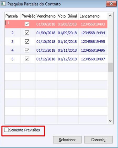Close the Pesquisa Parcelas do Contrato dialog
Viewport: 118px width, 148px height.
111,4
